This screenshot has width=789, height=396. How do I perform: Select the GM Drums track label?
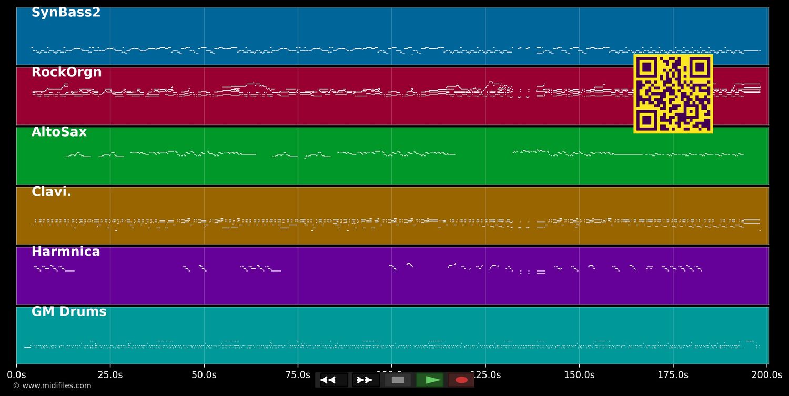(x=69, y=312)
